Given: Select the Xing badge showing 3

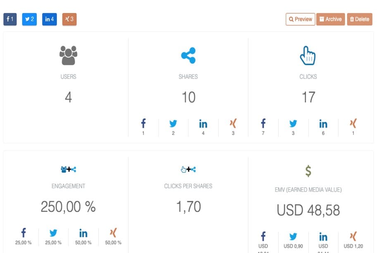Looking at the screenshot, I should point(69,19).
